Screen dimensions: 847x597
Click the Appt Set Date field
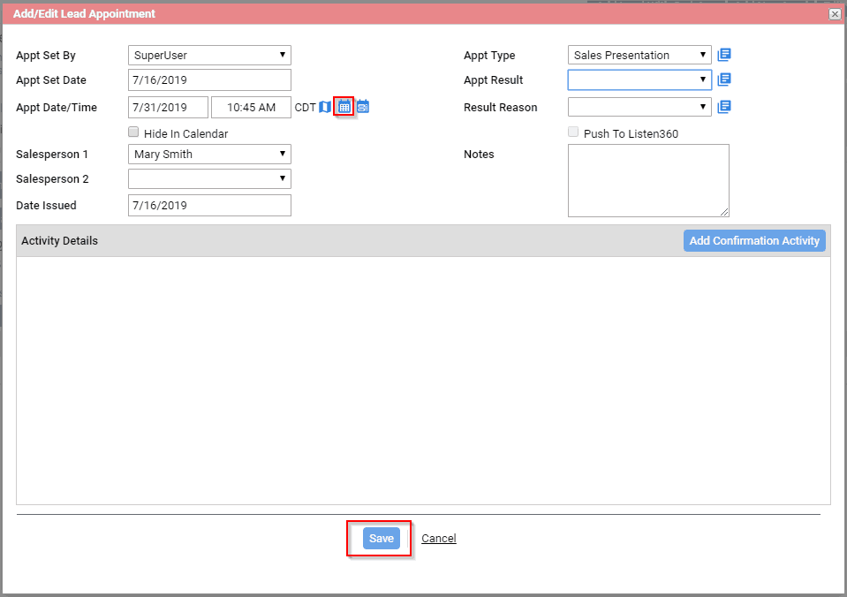pos(209,80)
